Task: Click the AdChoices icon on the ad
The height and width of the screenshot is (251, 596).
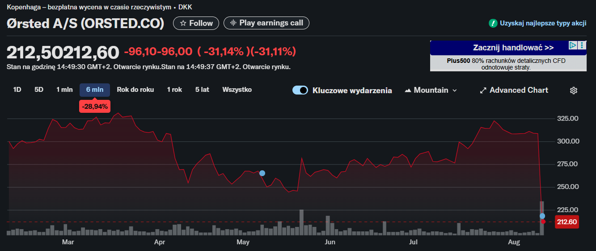Action: pos(573,45)
